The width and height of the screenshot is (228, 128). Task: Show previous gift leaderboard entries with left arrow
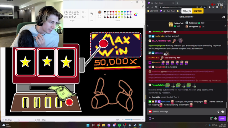(148, 26)
